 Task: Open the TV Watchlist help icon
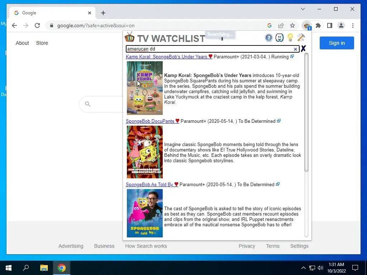[x=269, y=38]
